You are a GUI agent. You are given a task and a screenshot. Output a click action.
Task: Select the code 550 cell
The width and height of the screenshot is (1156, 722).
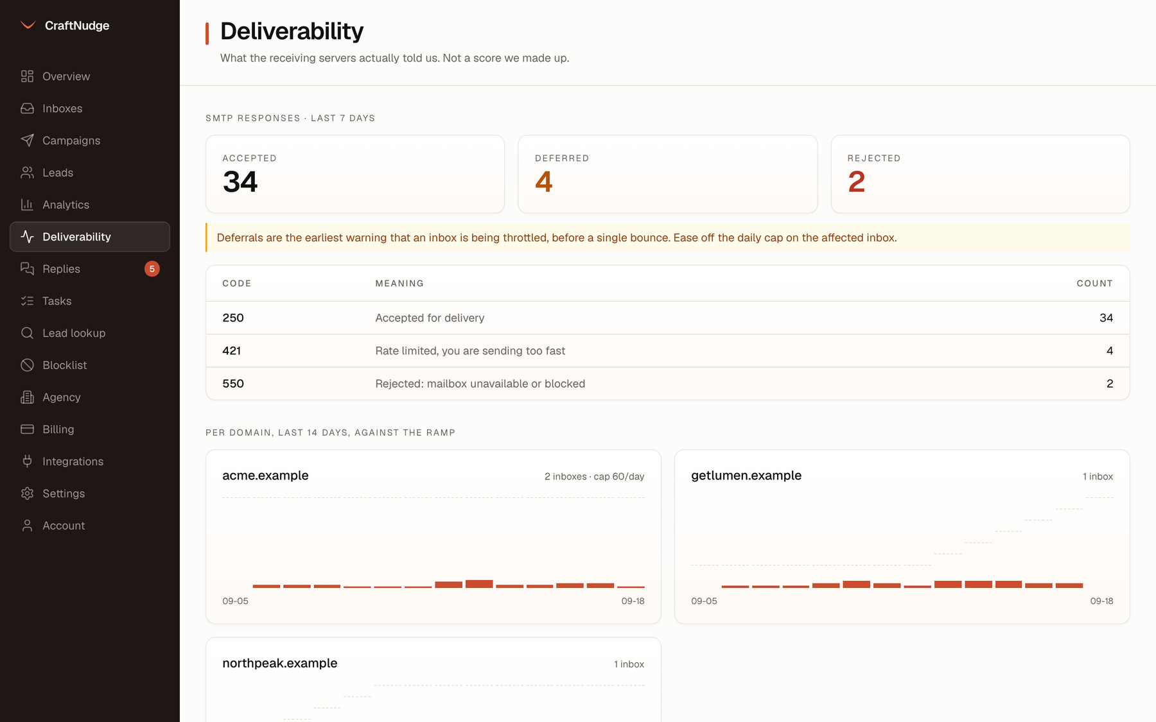click(x=233, y=383)
